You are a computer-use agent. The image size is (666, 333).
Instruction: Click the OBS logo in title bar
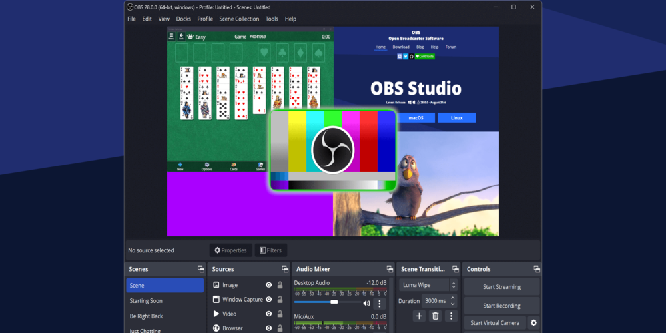tap(130, 7)
